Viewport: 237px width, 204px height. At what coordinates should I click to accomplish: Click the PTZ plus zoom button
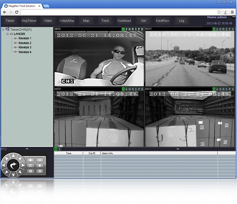pos(31,160)
